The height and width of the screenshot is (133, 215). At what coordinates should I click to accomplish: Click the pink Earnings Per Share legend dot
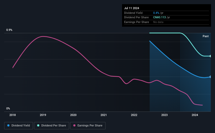point(74,125)
